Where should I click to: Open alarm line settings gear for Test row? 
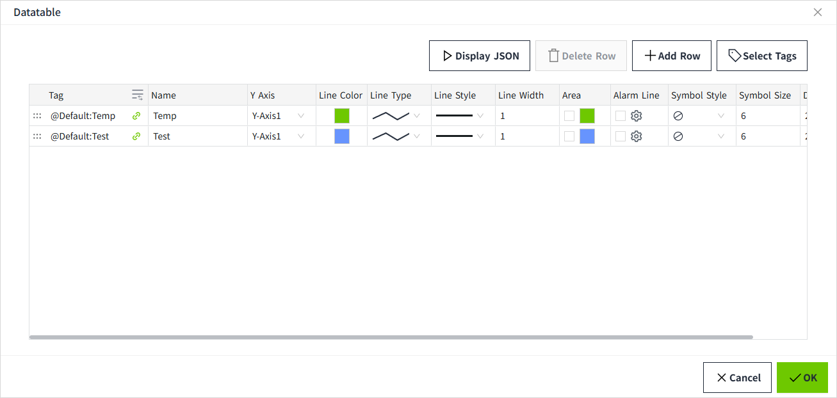tap(636, 136)
